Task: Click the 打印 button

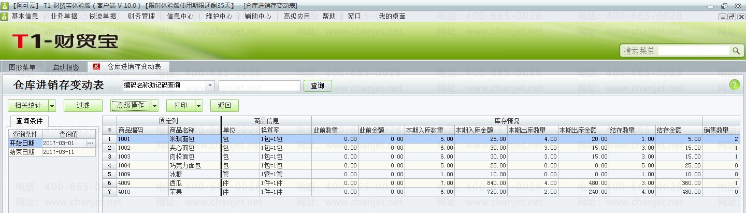Action: pos(181,106)
